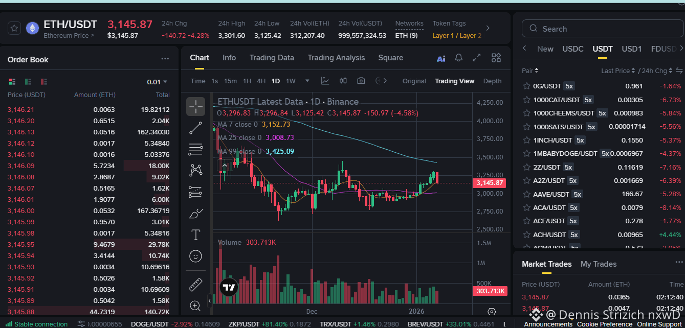Favorite the ACH/USDT pair star

tap(526, 235)
